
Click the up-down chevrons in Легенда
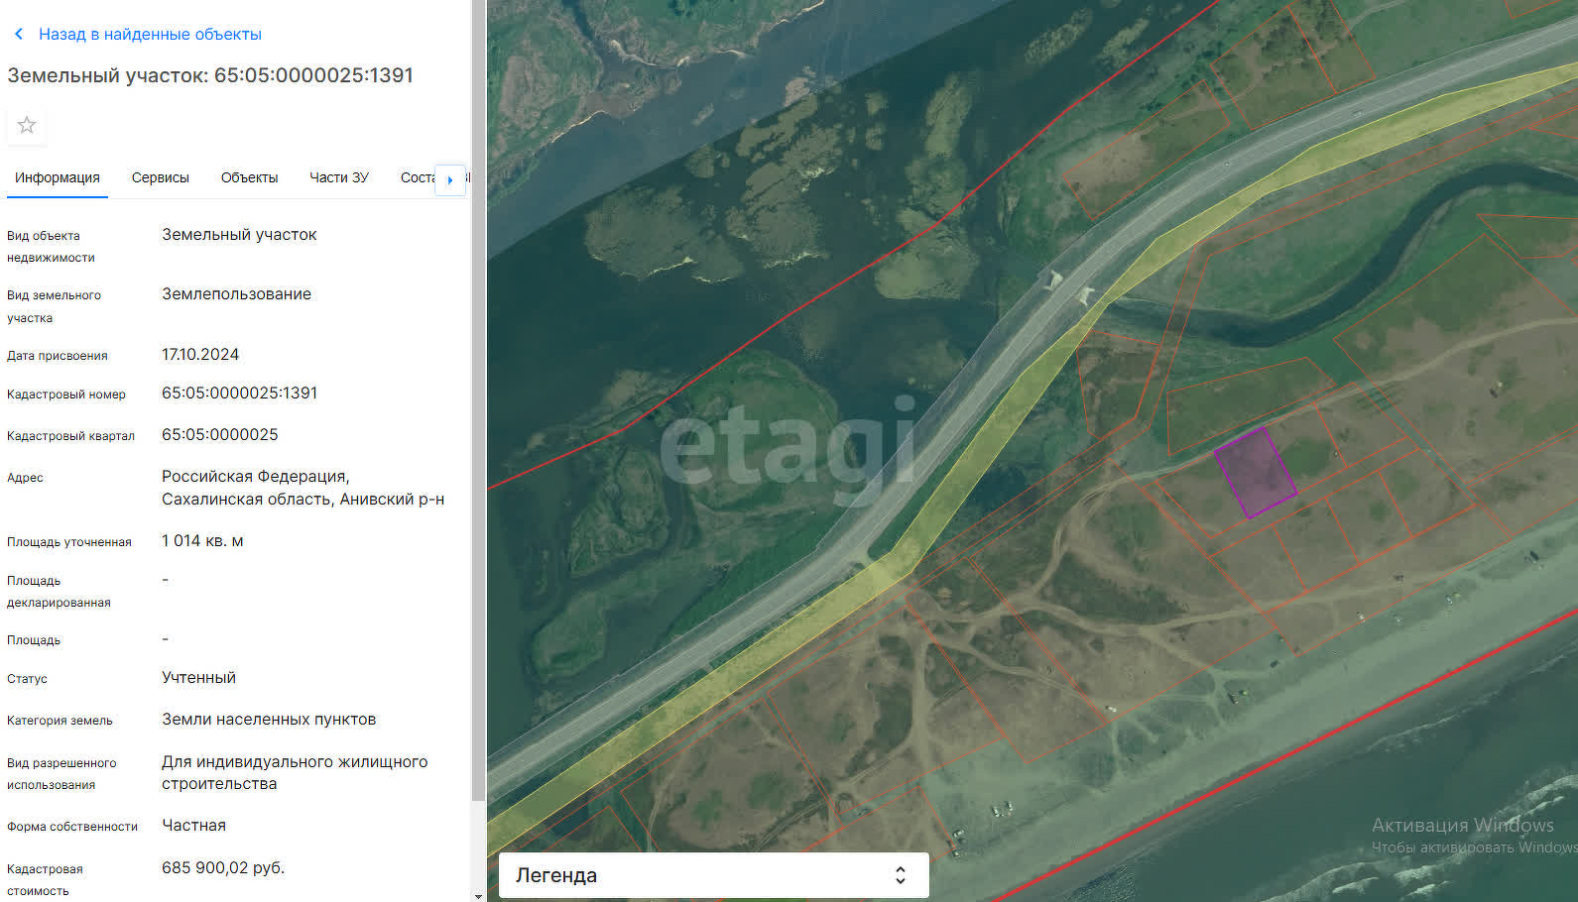[x=900, y=875]
